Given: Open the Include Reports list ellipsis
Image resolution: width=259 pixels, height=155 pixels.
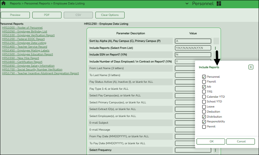Looking at the screenshot, I should click(x=215, y=48).
